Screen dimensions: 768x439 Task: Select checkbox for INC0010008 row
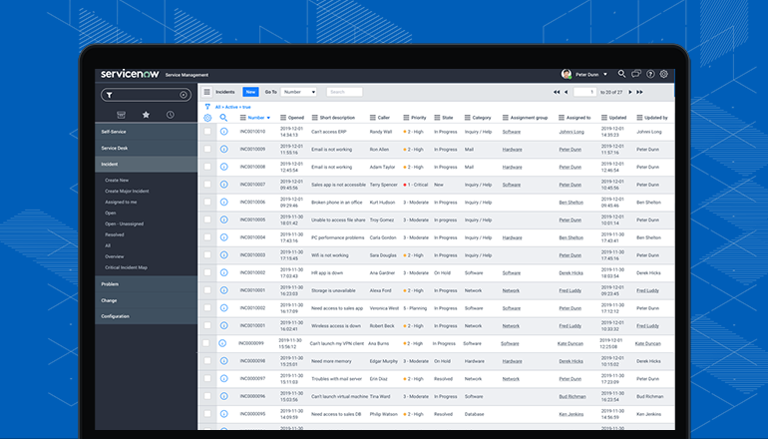(207, 167)
